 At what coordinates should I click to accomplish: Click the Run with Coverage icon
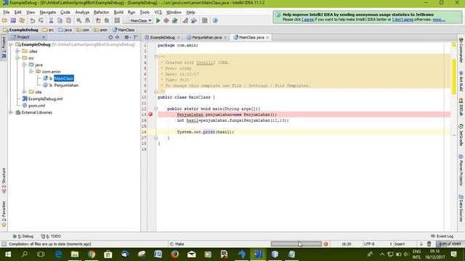(175, 20)
